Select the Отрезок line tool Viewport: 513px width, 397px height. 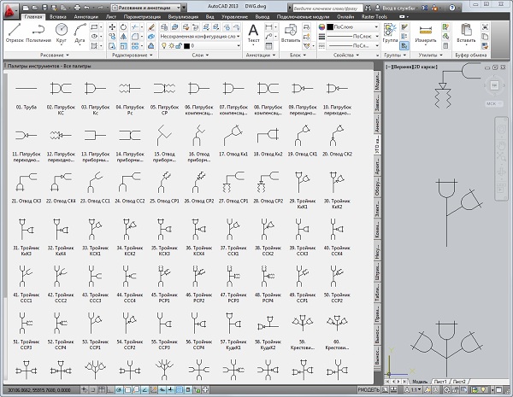tap(14, 32)
